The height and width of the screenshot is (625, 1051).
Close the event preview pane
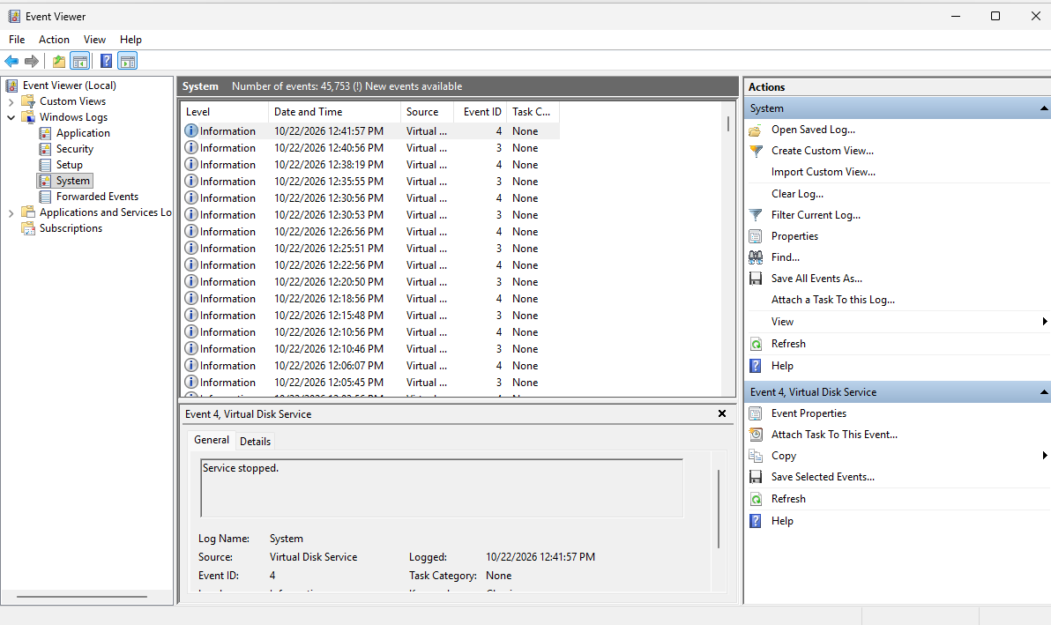722,414
